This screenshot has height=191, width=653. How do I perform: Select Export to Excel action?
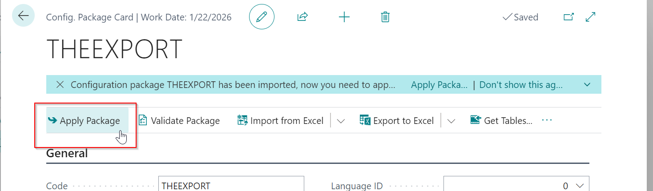tap(397, 121)
